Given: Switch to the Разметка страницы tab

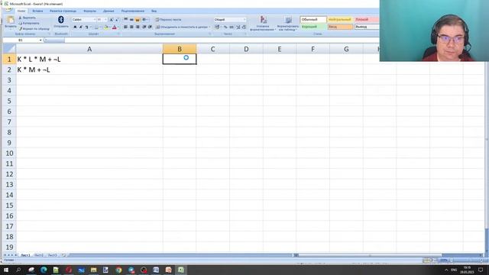Looking at the screenshot, I should 63,11.
